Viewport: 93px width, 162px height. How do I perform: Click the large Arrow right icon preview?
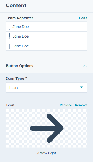[47, 128]
